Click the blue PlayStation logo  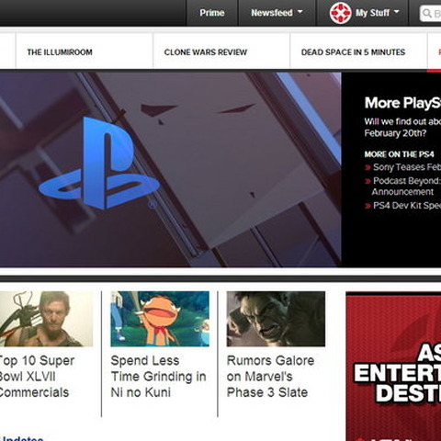(x=99, y=164)
